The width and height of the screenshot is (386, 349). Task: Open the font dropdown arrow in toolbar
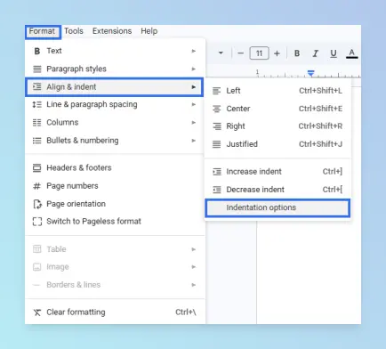(221, 53)
